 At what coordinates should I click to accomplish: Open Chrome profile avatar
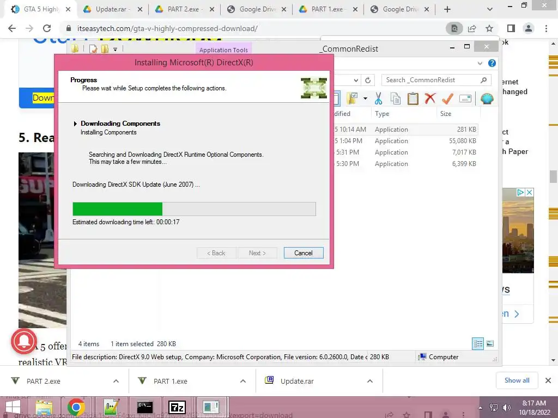tap(529, 28)
